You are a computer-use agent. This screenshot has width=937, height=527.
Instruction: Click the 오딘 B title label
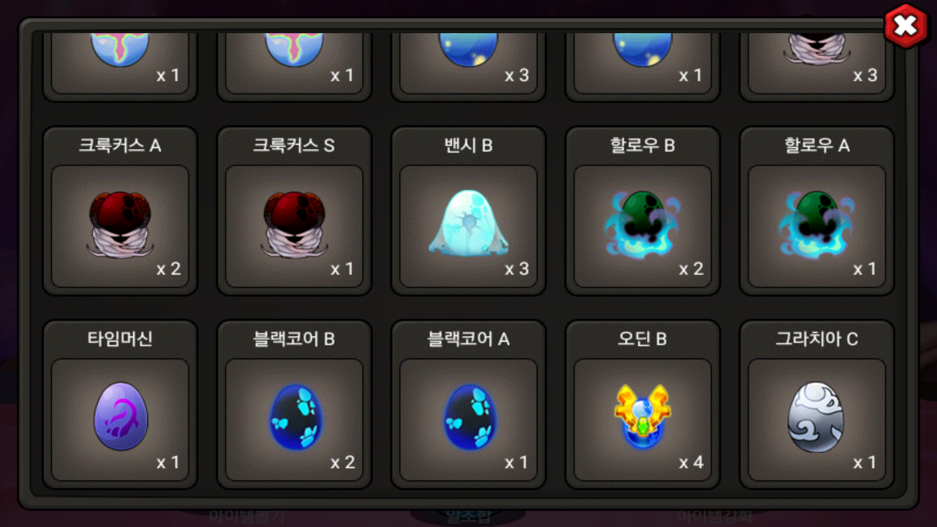[x=643, y=339]
